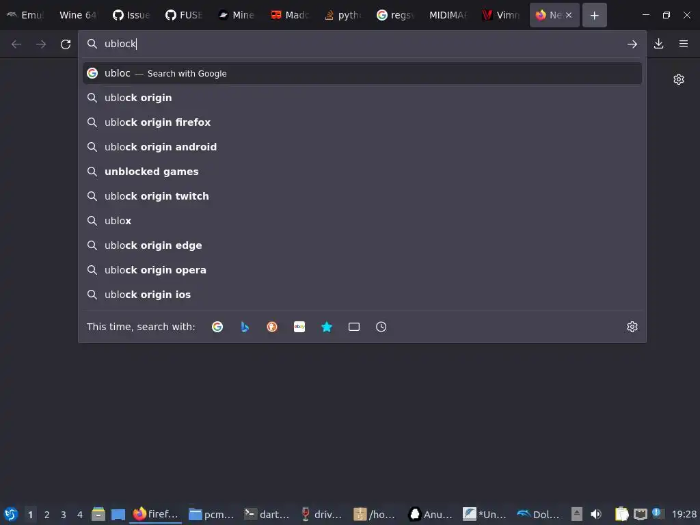
Task: Switch to the Vimm tab
Action: tap(500, 15)
